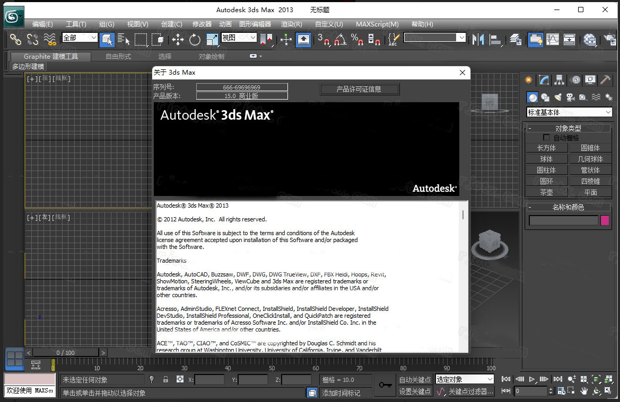Expand the 选定对象 filter dropdown
Image resolution: width=620 pixels, height=402 pixels.
464,379
